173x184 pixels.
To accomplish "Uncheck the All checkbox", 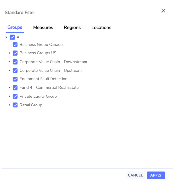I will [x=12, y=37].
